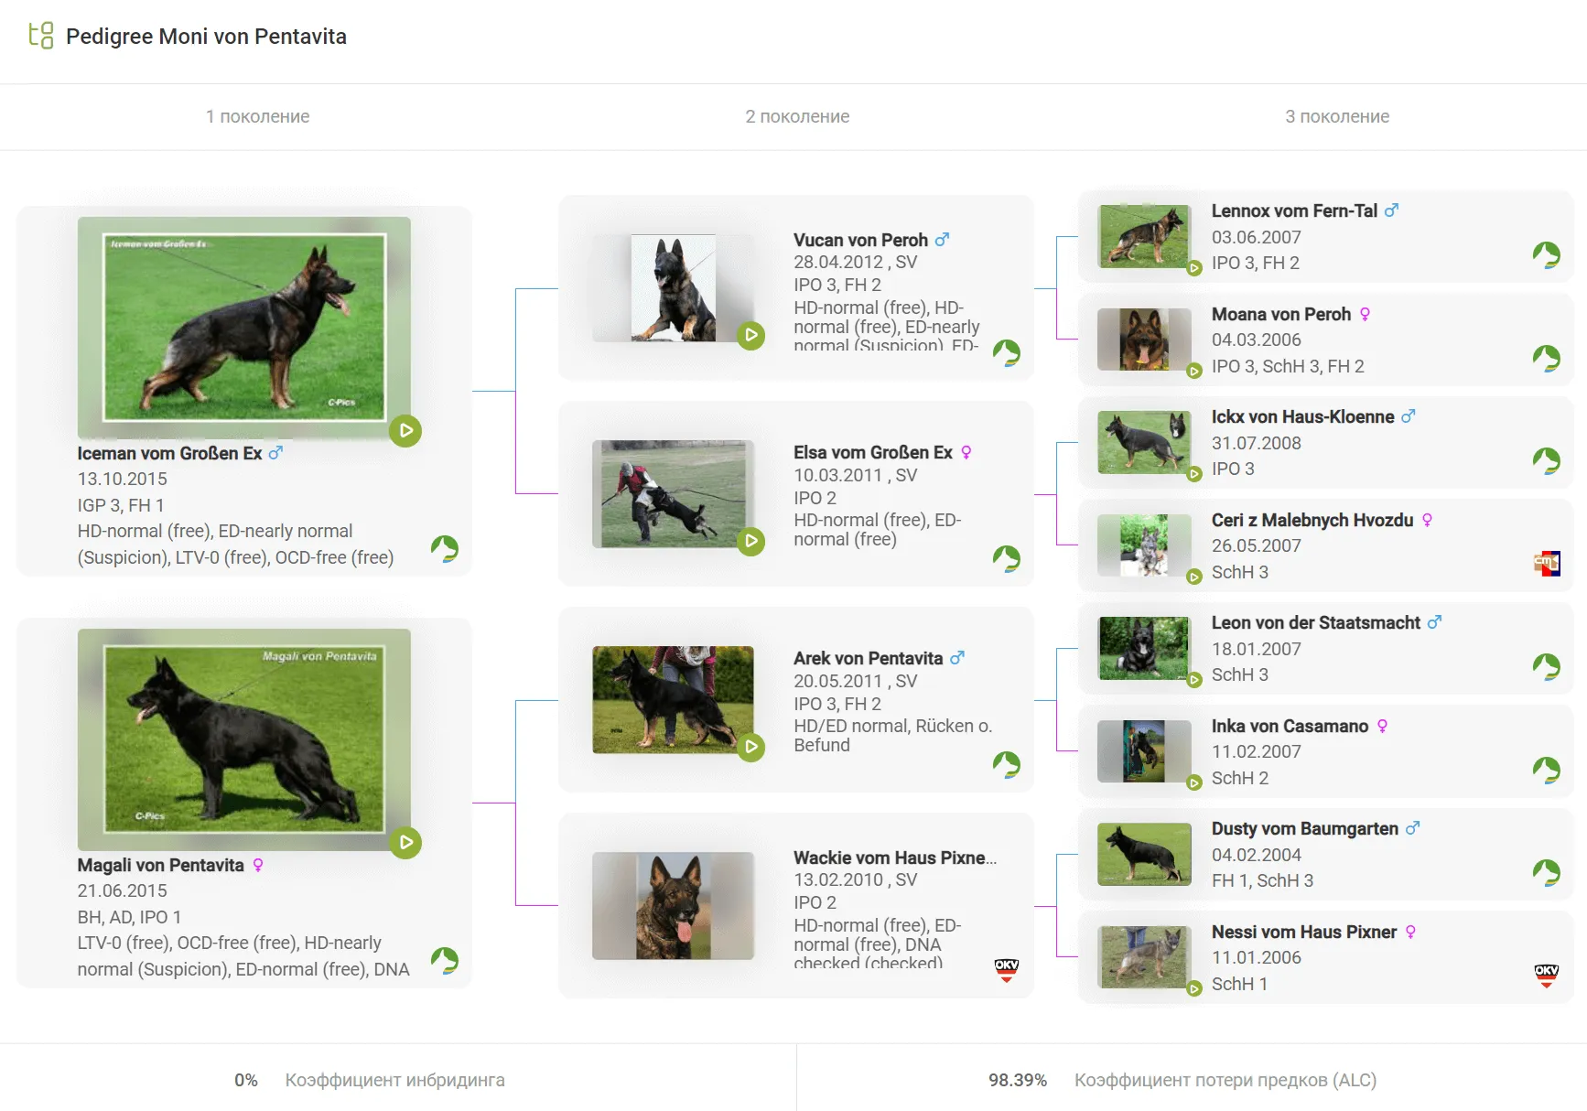Click Leon von der Staatsmacht name
Viewport: 1587px width, 1111px height.
(1315, 622)
